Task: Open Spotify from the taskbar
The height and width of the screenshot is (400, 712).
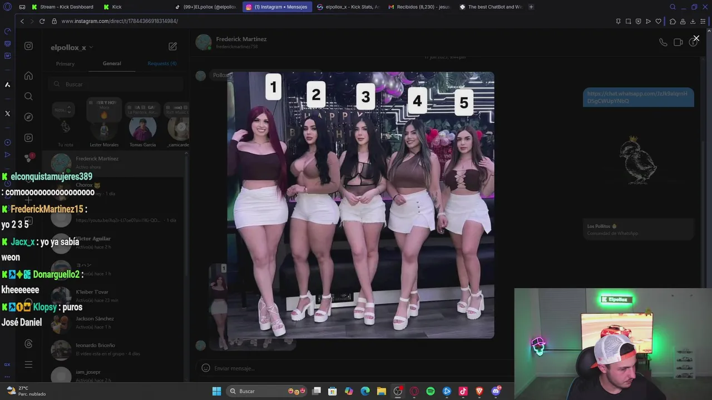Action: 431,391
